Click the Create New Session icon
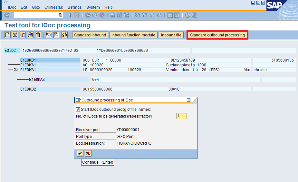The height and width of the screenshot is (182, 298). [x=170, y=15]
